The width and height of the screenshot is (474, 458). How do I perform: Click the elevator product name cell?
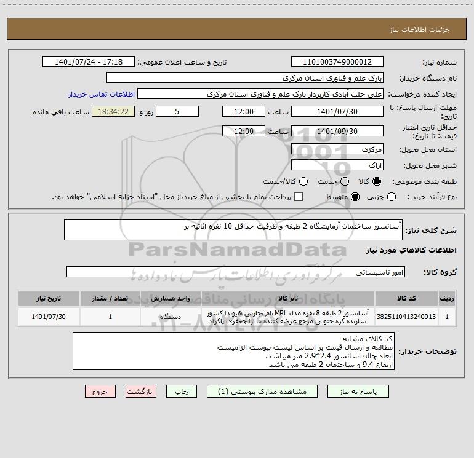tap(288, 317)
